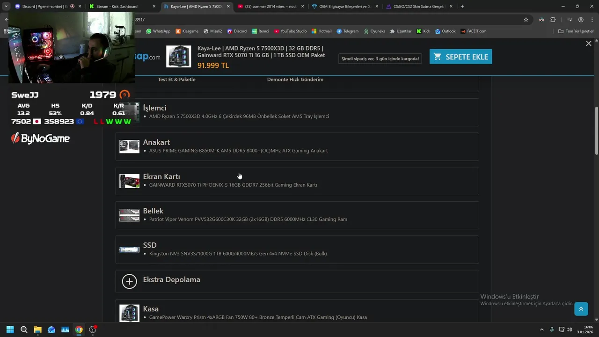The image size is (599, 337).
Task: Click the scroll-to-top double chevron button
Action: [x=581, y=308]
